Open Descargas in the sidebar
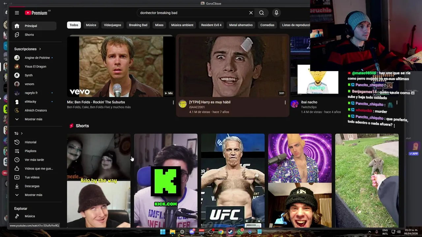This screenshot has height=237, width=422. pos(34,186)
